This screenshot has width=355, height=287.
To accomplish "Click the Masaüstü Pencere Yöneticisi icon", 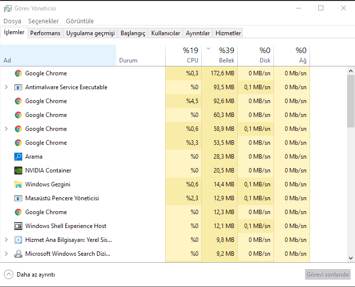I will pyautogui.click(x=18, y=198).
